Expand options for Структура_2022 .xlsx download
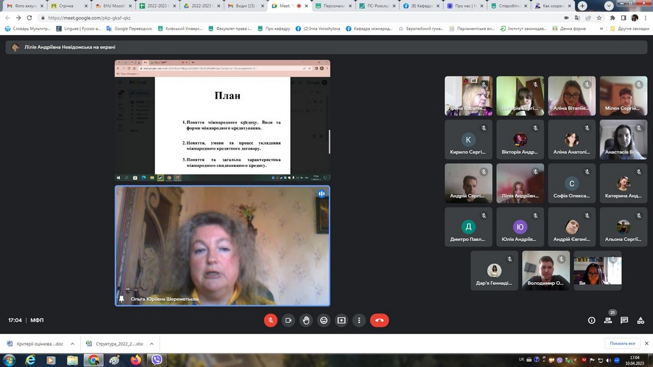Screen dimensions: 653x367 coord(152,343)
